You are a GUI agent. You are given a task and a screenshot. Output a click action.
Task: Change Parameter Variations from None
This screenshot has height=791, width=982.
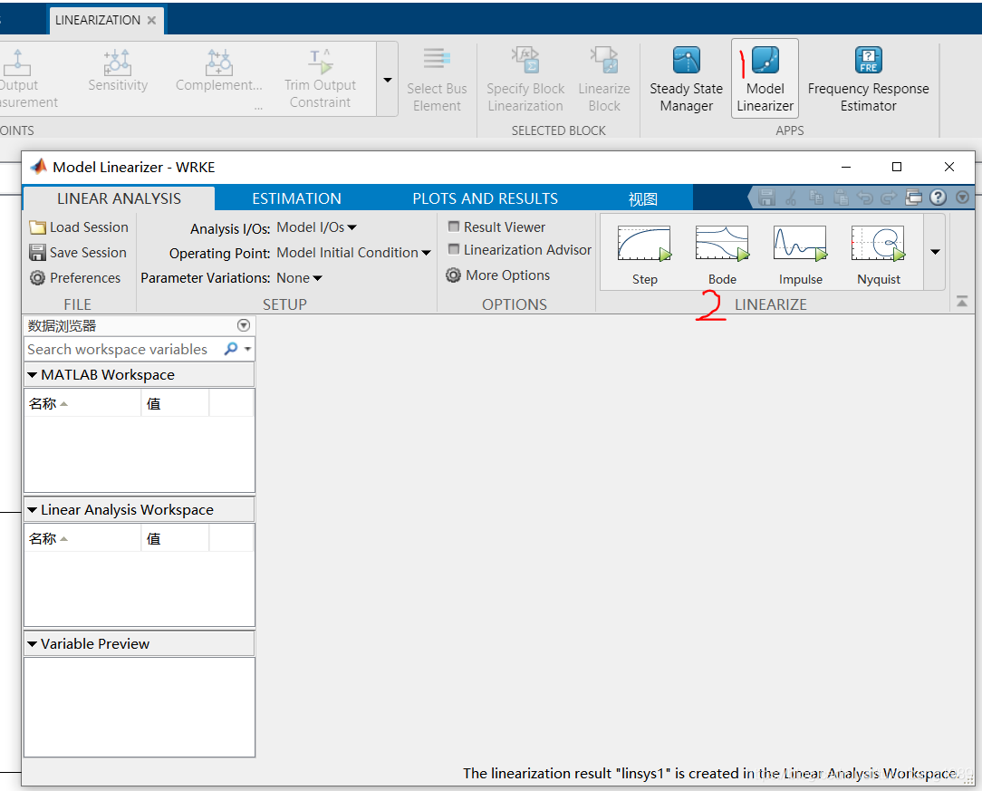298,277
